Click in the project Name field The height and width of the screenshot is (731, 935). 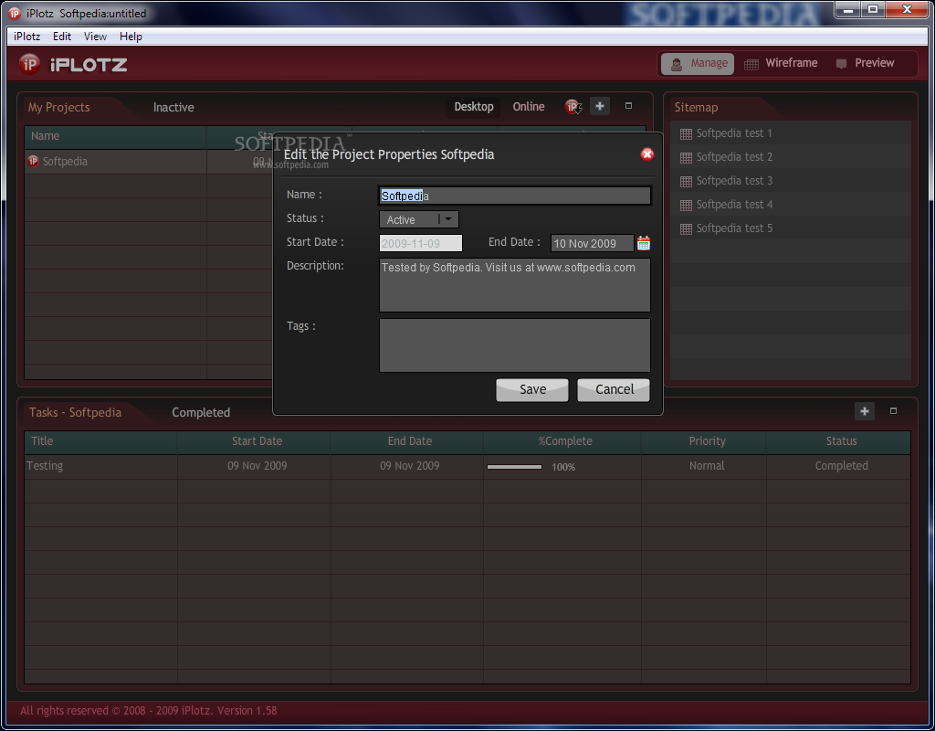point(515,196)
